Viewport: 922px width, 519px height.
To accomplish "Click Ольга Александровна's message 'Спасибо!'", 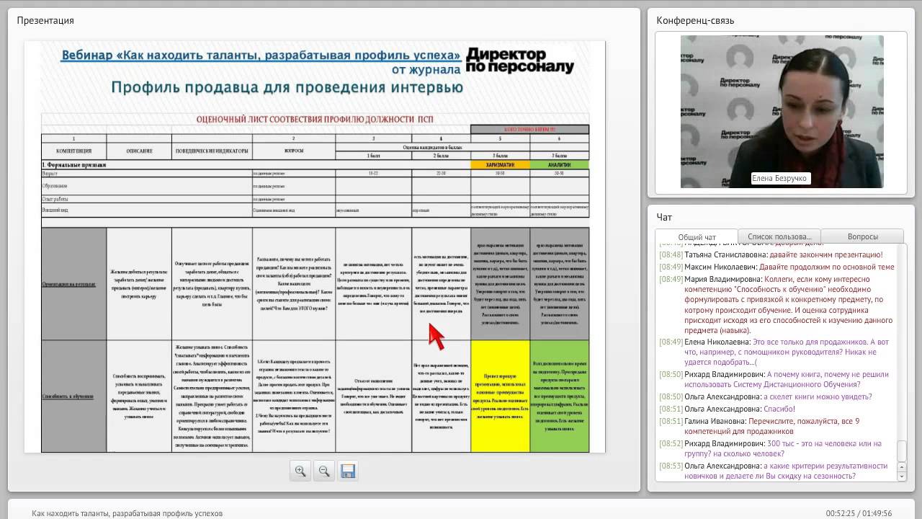I will coord(728,409).
